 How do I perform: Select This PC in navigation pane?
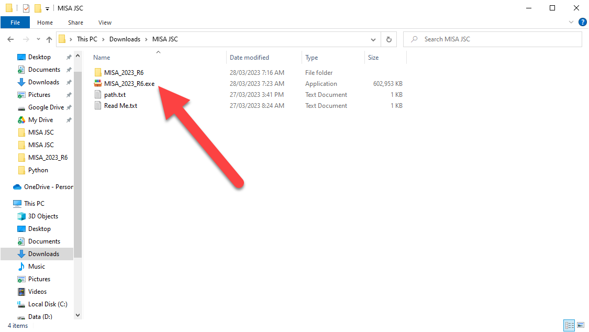click(x=34, y=204)
